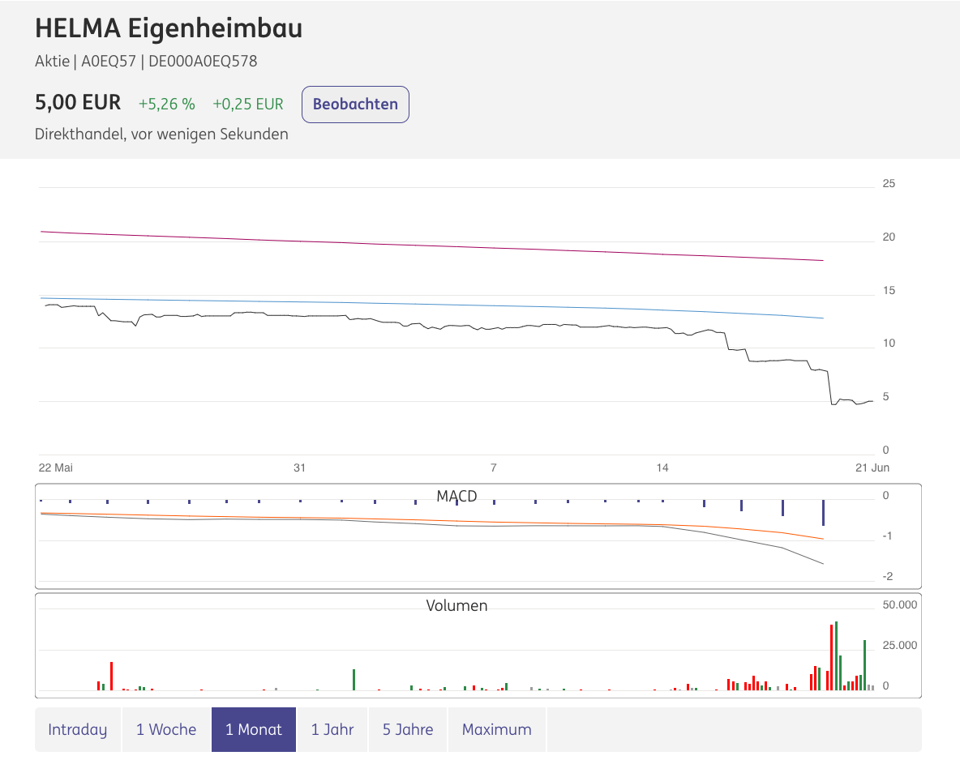Click the 21 Jun date label

point(872,467)
